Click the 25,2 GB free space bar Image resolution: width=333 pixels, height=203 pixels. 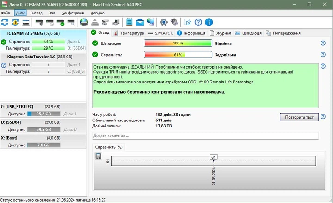(x=44, y=114)
